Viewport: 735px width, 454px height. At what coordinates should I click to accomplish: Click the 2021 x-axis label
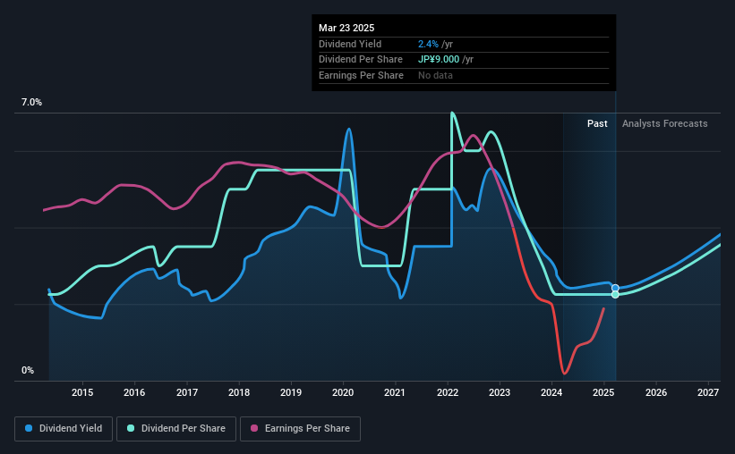click(x=395, y=392)
